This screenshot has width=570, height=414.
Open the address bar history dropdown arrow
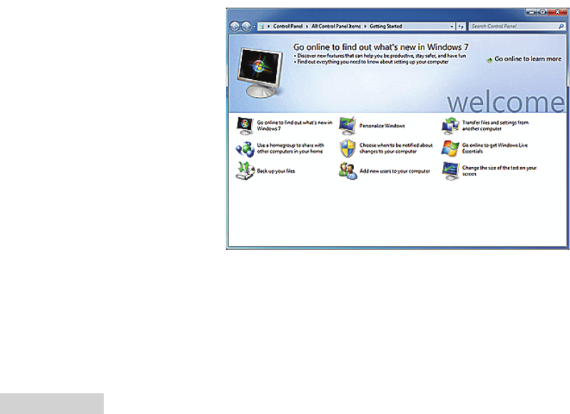(452, 26)
